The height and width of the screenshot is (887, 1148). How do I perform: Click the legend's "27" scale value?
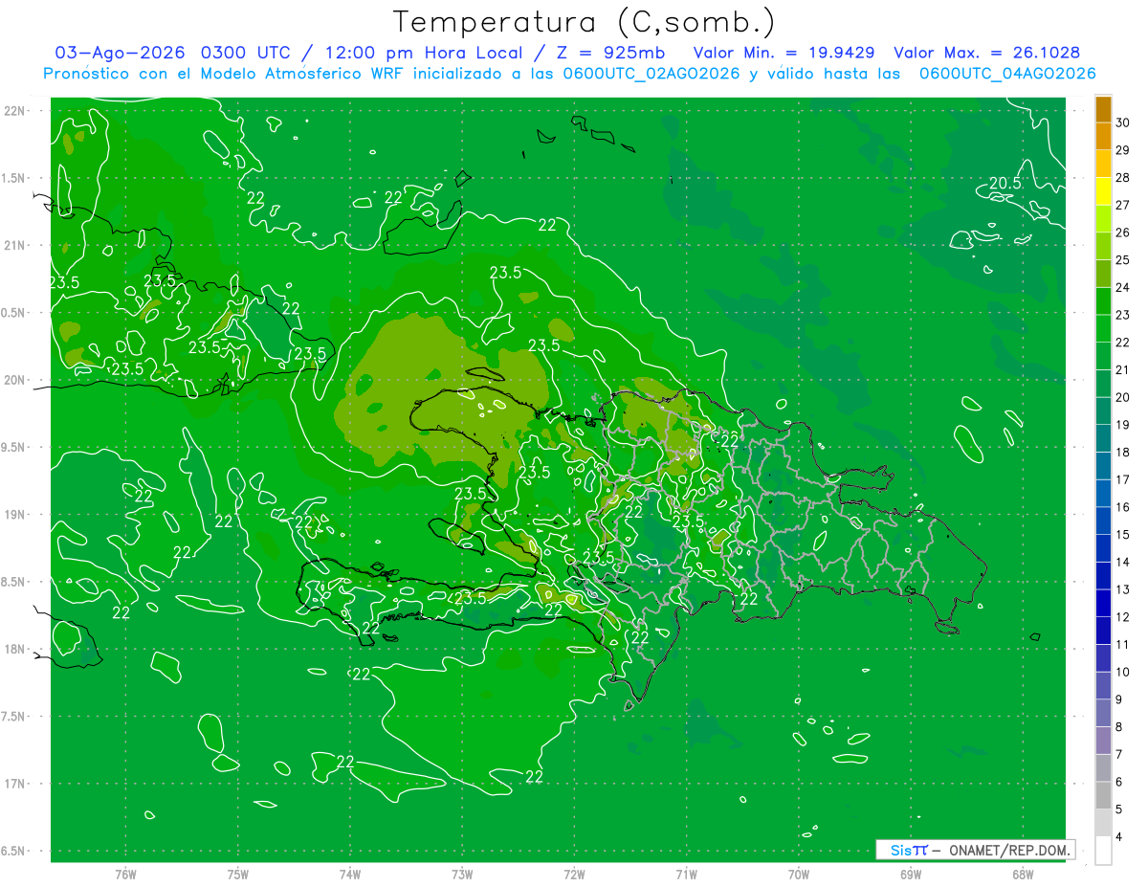click(x=1124, y=205)
